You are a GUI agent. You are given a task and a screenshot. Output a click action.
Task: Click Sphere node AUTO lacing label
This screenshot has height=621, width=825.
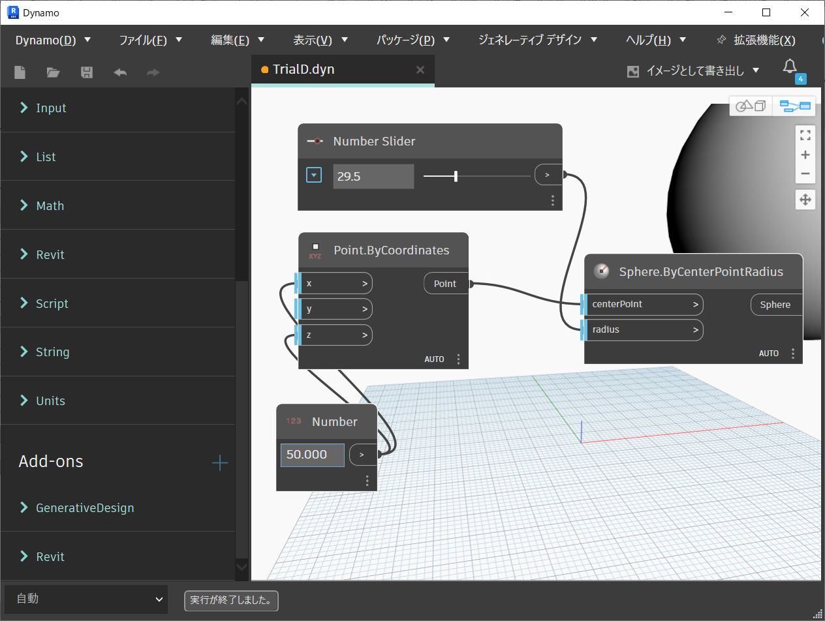769,354
